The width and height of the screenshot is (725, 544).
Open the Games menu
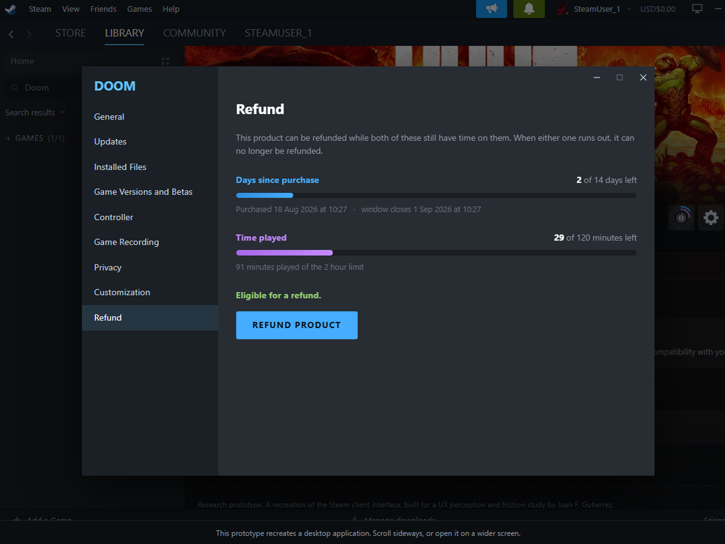[140, 9]
